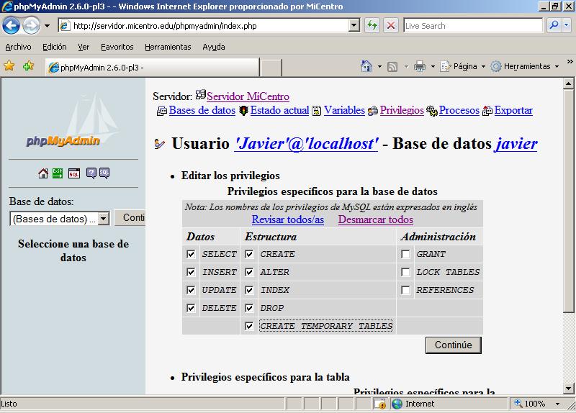This screenshot has height=413, width=576.
Task: Click the Desmarcar todos link
Action: click(375, 219)
